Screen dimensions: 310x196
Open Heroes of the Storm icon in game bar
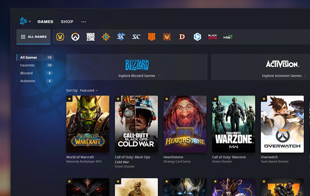(x=197, y=37)
